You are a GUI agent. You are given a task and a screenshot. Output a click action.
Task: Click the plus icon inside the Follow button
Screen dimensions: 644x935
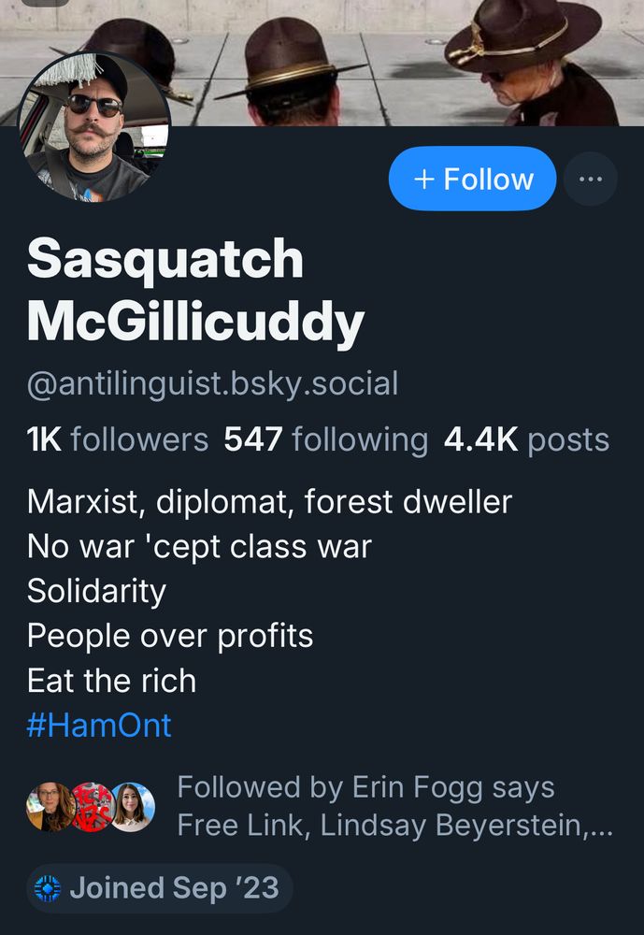click(424, 179)
